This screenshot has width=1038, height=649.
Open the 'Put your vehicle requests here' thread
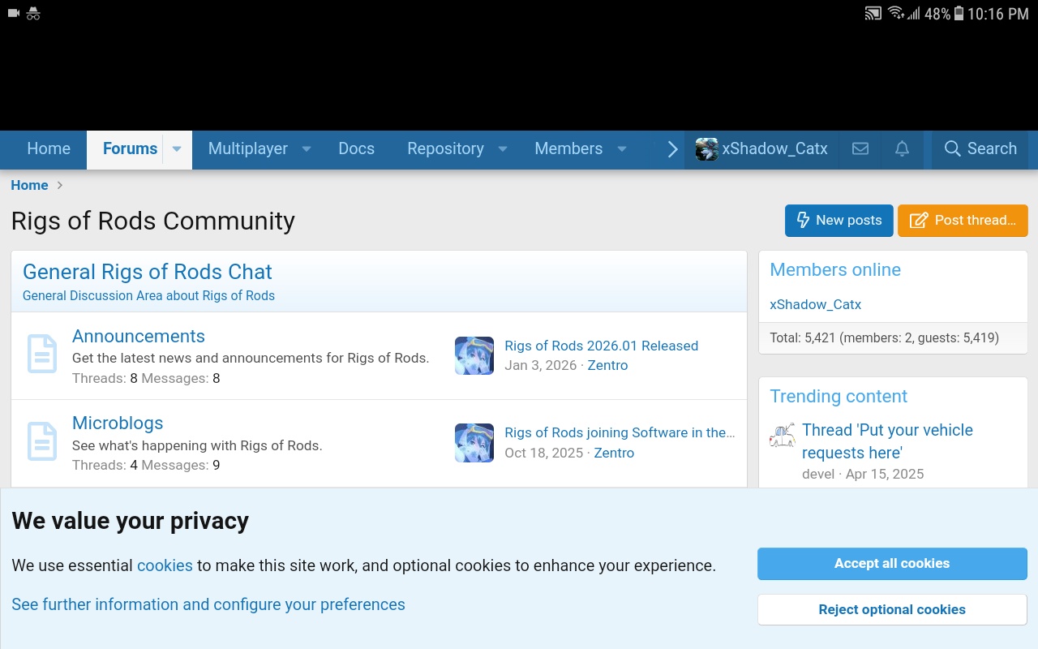[887, 441]
